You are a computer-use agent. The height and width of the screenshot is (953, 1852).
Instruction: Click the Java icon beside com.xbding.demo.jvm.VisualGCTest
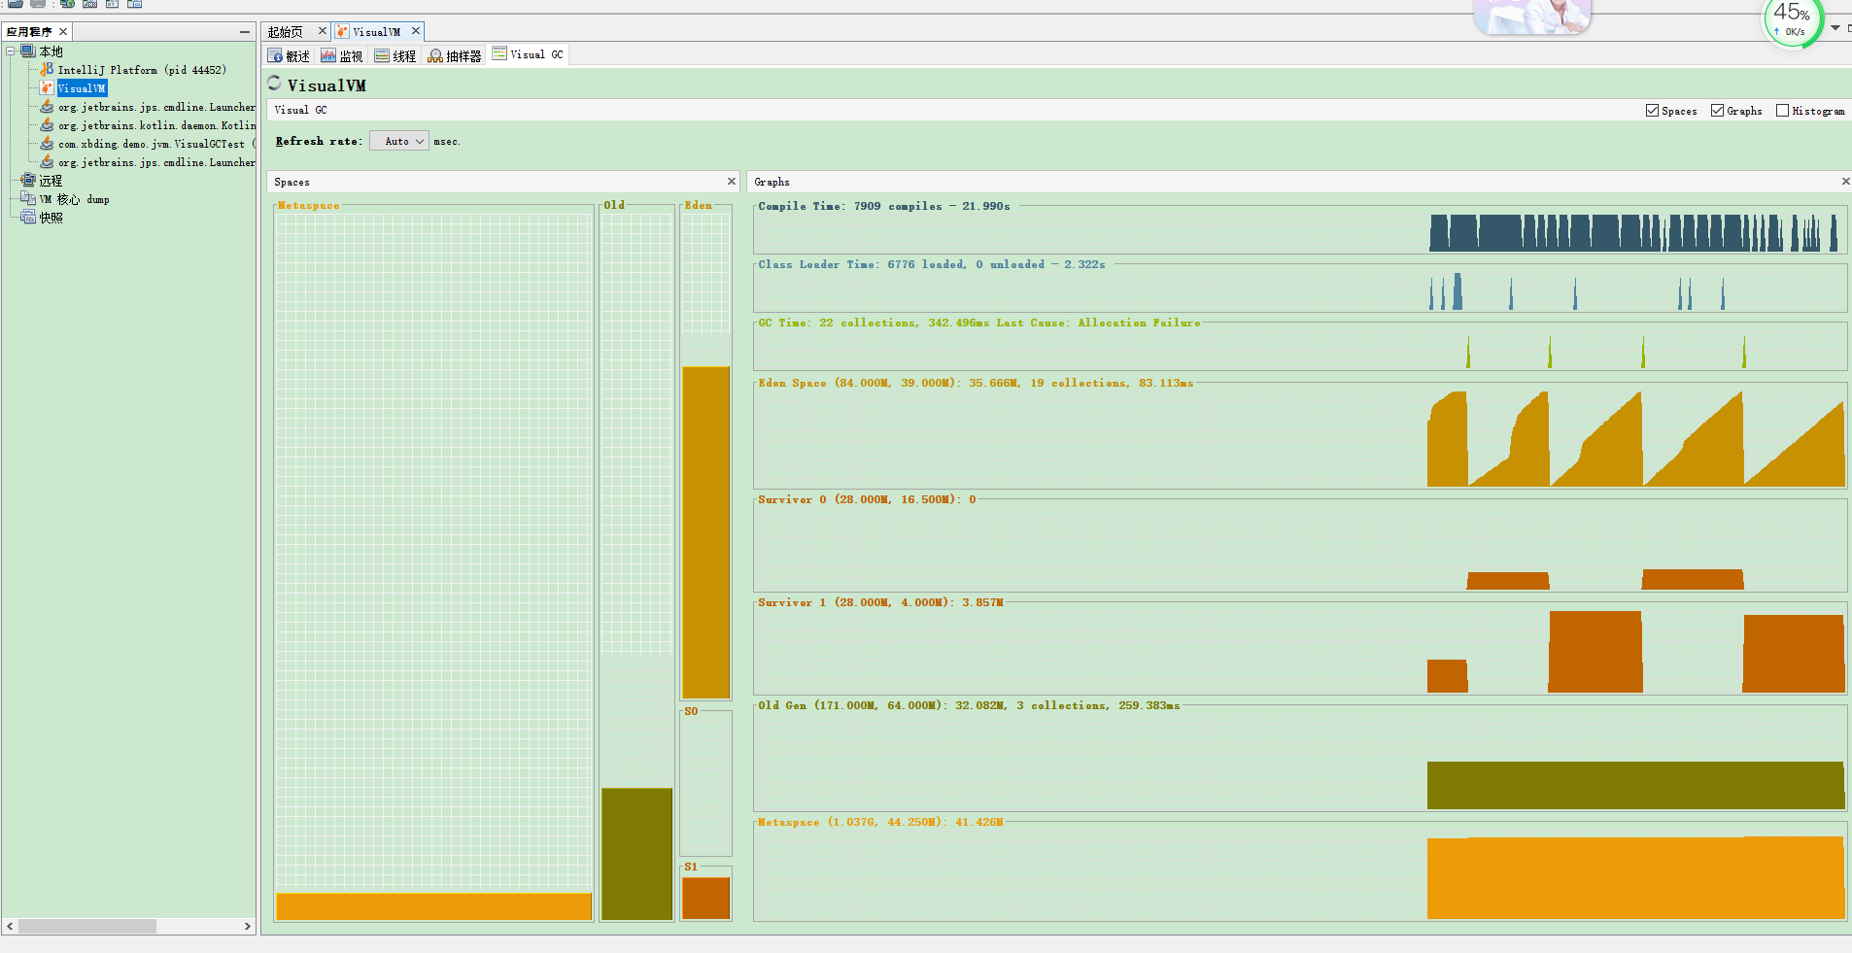click(47, 144)
